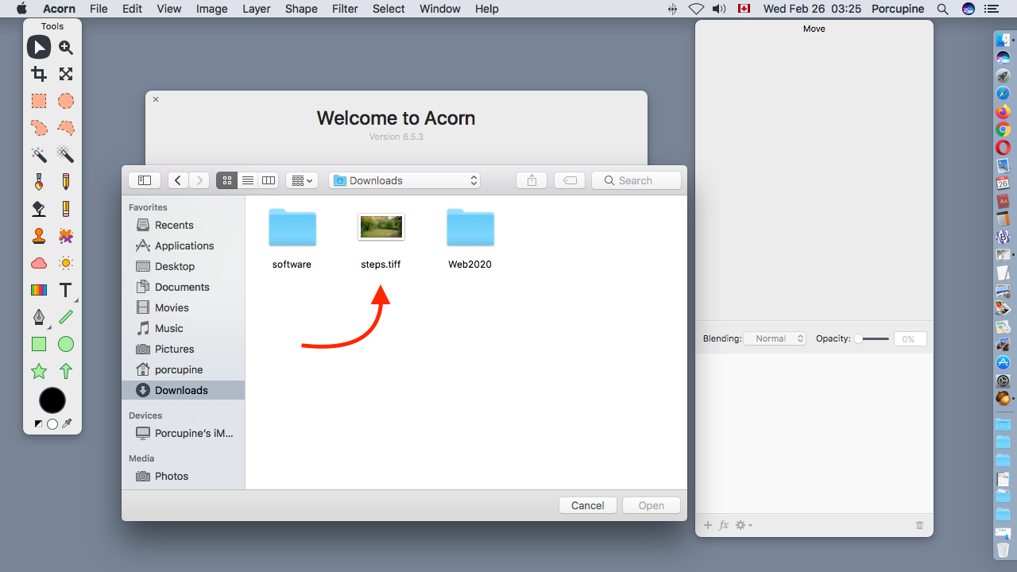Open Spotlight search in menu bar
The height and width of the screenshot is (572, 1017).
(942, 9)
